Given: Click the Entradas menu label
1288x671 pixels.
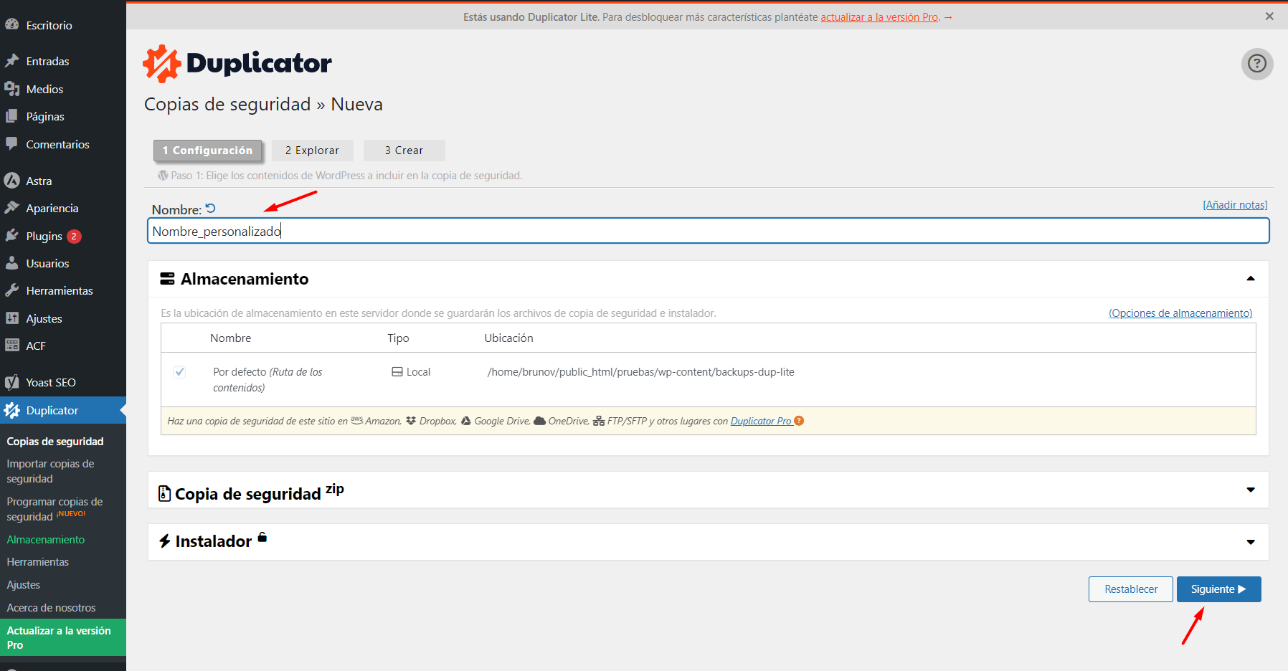Looking at the screenshot, I should 48,61.
